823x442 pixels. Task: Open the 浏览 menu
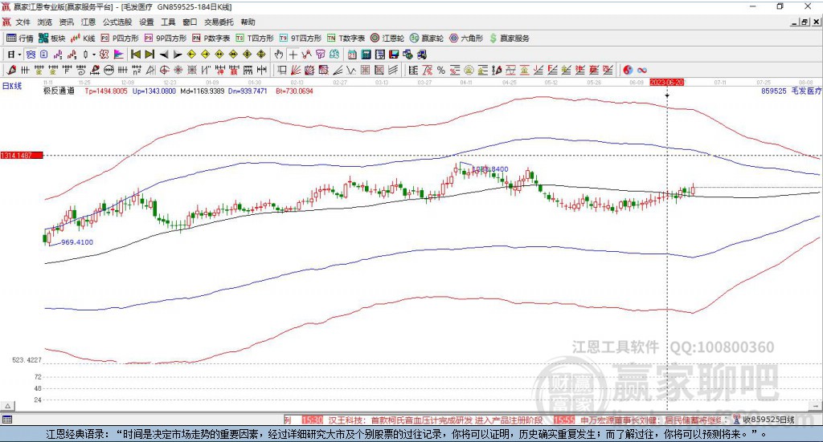pyautogui.click(x=45, y=22)
